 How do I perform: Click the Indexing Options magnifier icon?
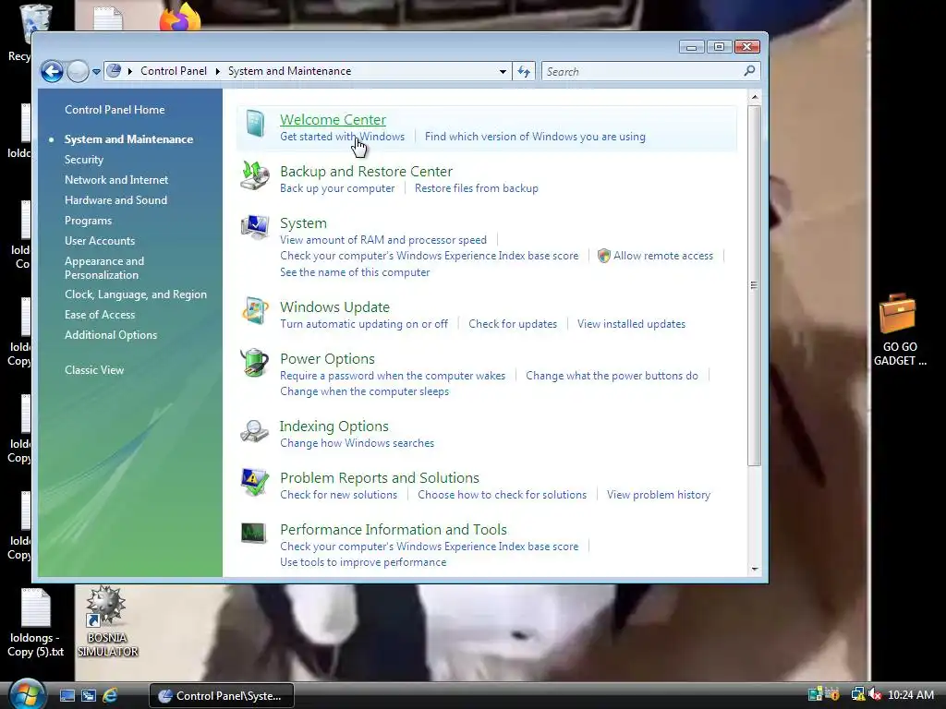point(254,431)
